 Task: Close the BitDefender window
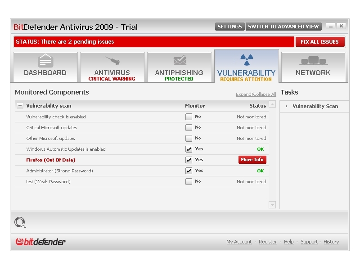(x=342, y=26)
